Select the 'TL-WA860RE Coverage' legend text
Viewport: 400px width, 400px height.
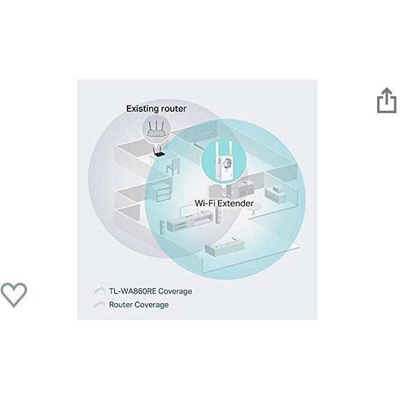click(150, 291)
